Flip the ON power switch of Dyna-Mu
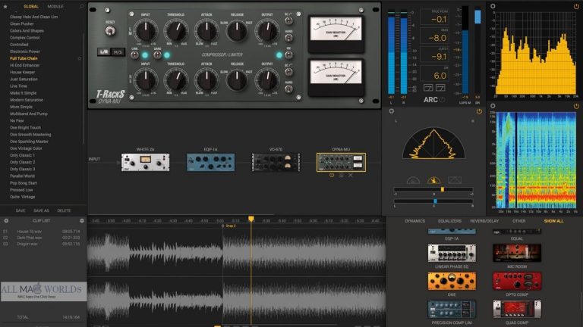This screenshot has width=583, height=327. 288,54
